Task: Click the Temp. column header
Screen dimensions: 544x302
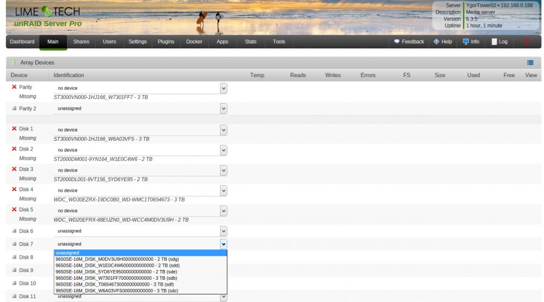Action: tap(258, 75)
